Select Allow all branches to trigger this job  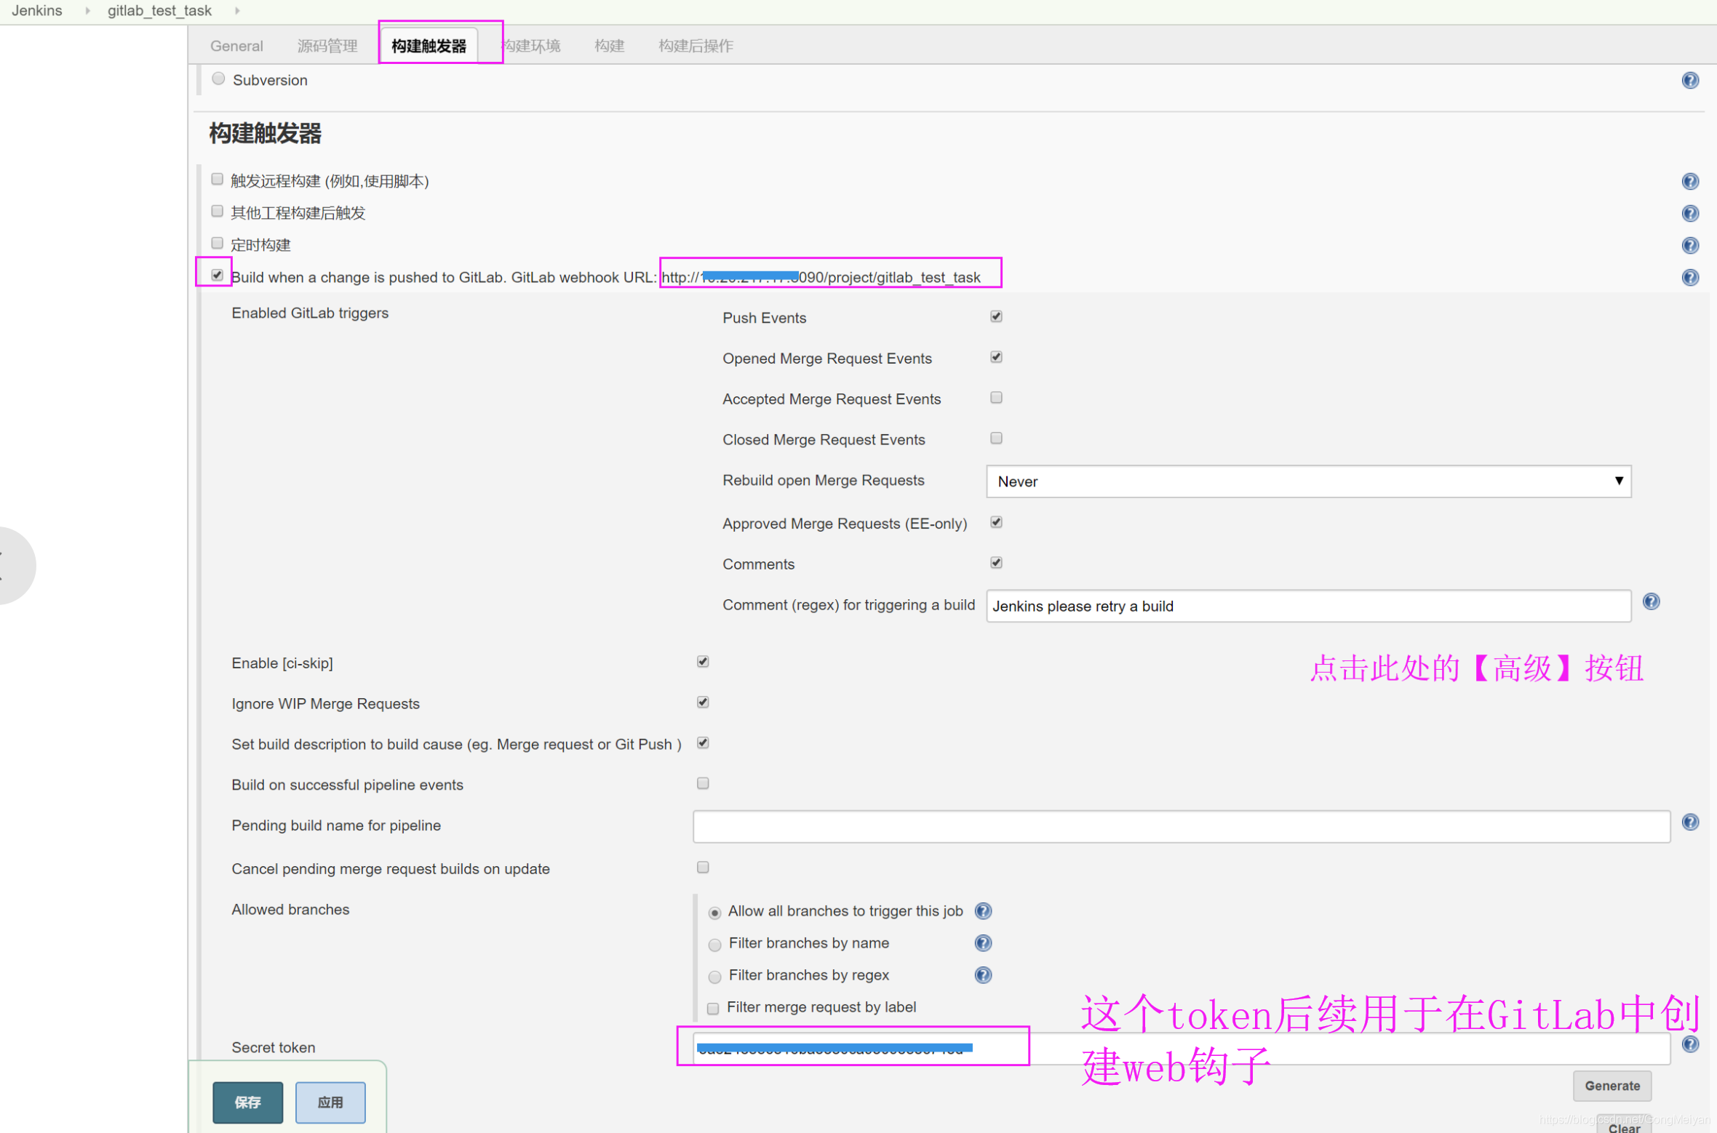(714, 913)
